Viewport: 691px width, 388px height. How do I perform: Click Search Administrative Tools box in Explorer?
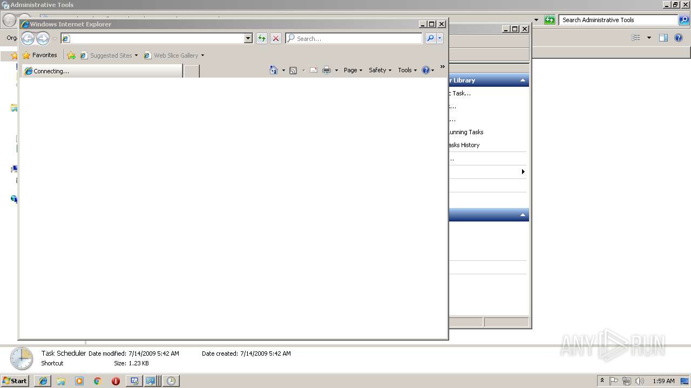(618, 20)
